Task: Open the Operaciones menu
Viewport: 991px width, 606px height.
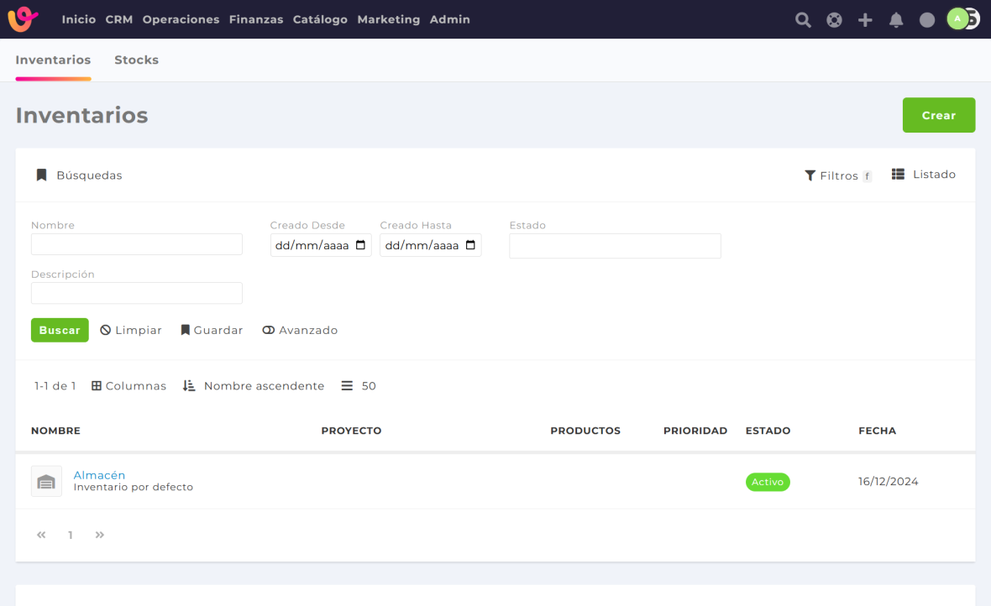Action: (181, 19)
